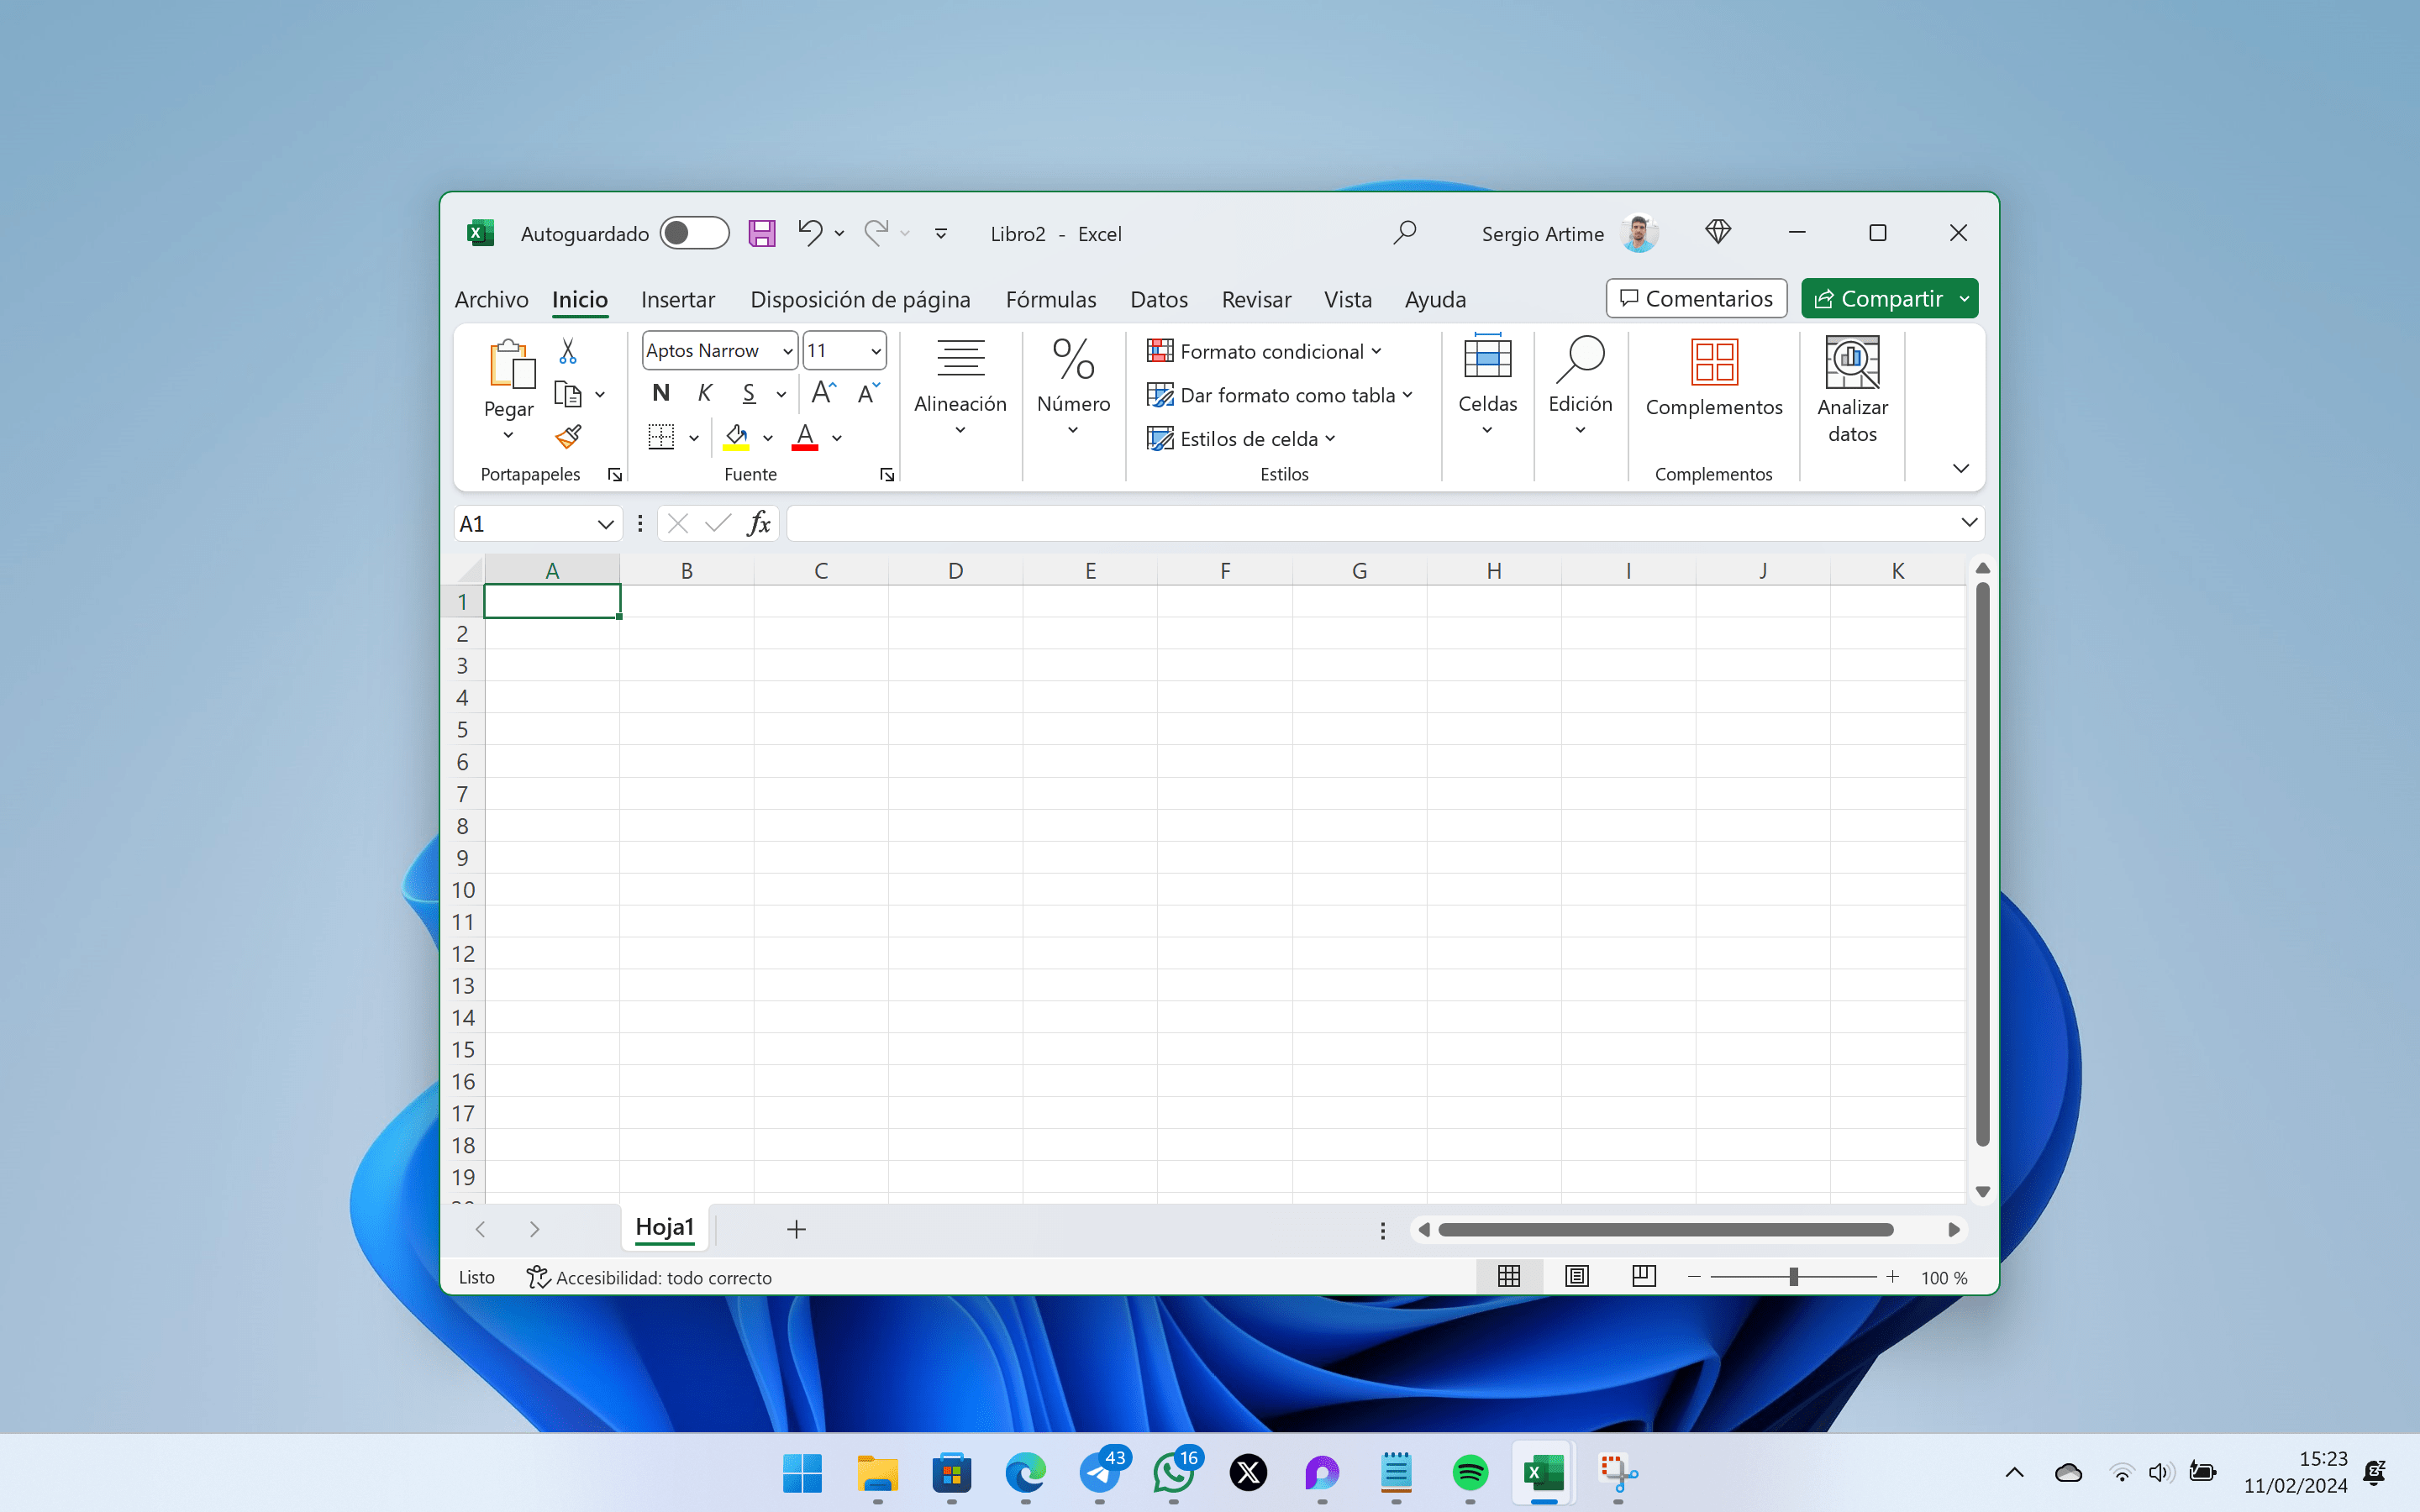Apply italic formatting with the K icon
The height and width of the screenshot is (1512, 2420).
click(x=704, y=393)
